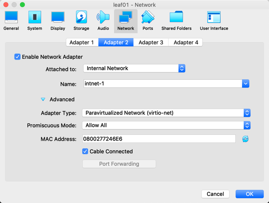
Task: Click the OK button
Action: [x=250, y=194]
